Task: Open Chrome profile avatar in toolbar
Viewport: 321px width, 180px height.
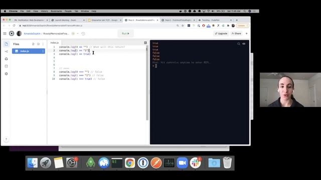Action: coord(233,25)
